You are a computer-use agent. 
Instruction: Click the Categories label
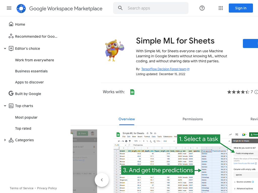pyautogui.click(x=24, y=140)
